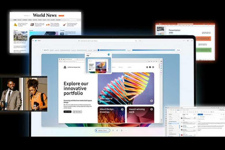Click the Edge icon in the snapshot preview popup
Screen dimensions: 225x150
pyautogui.click(x=109, y=55)
